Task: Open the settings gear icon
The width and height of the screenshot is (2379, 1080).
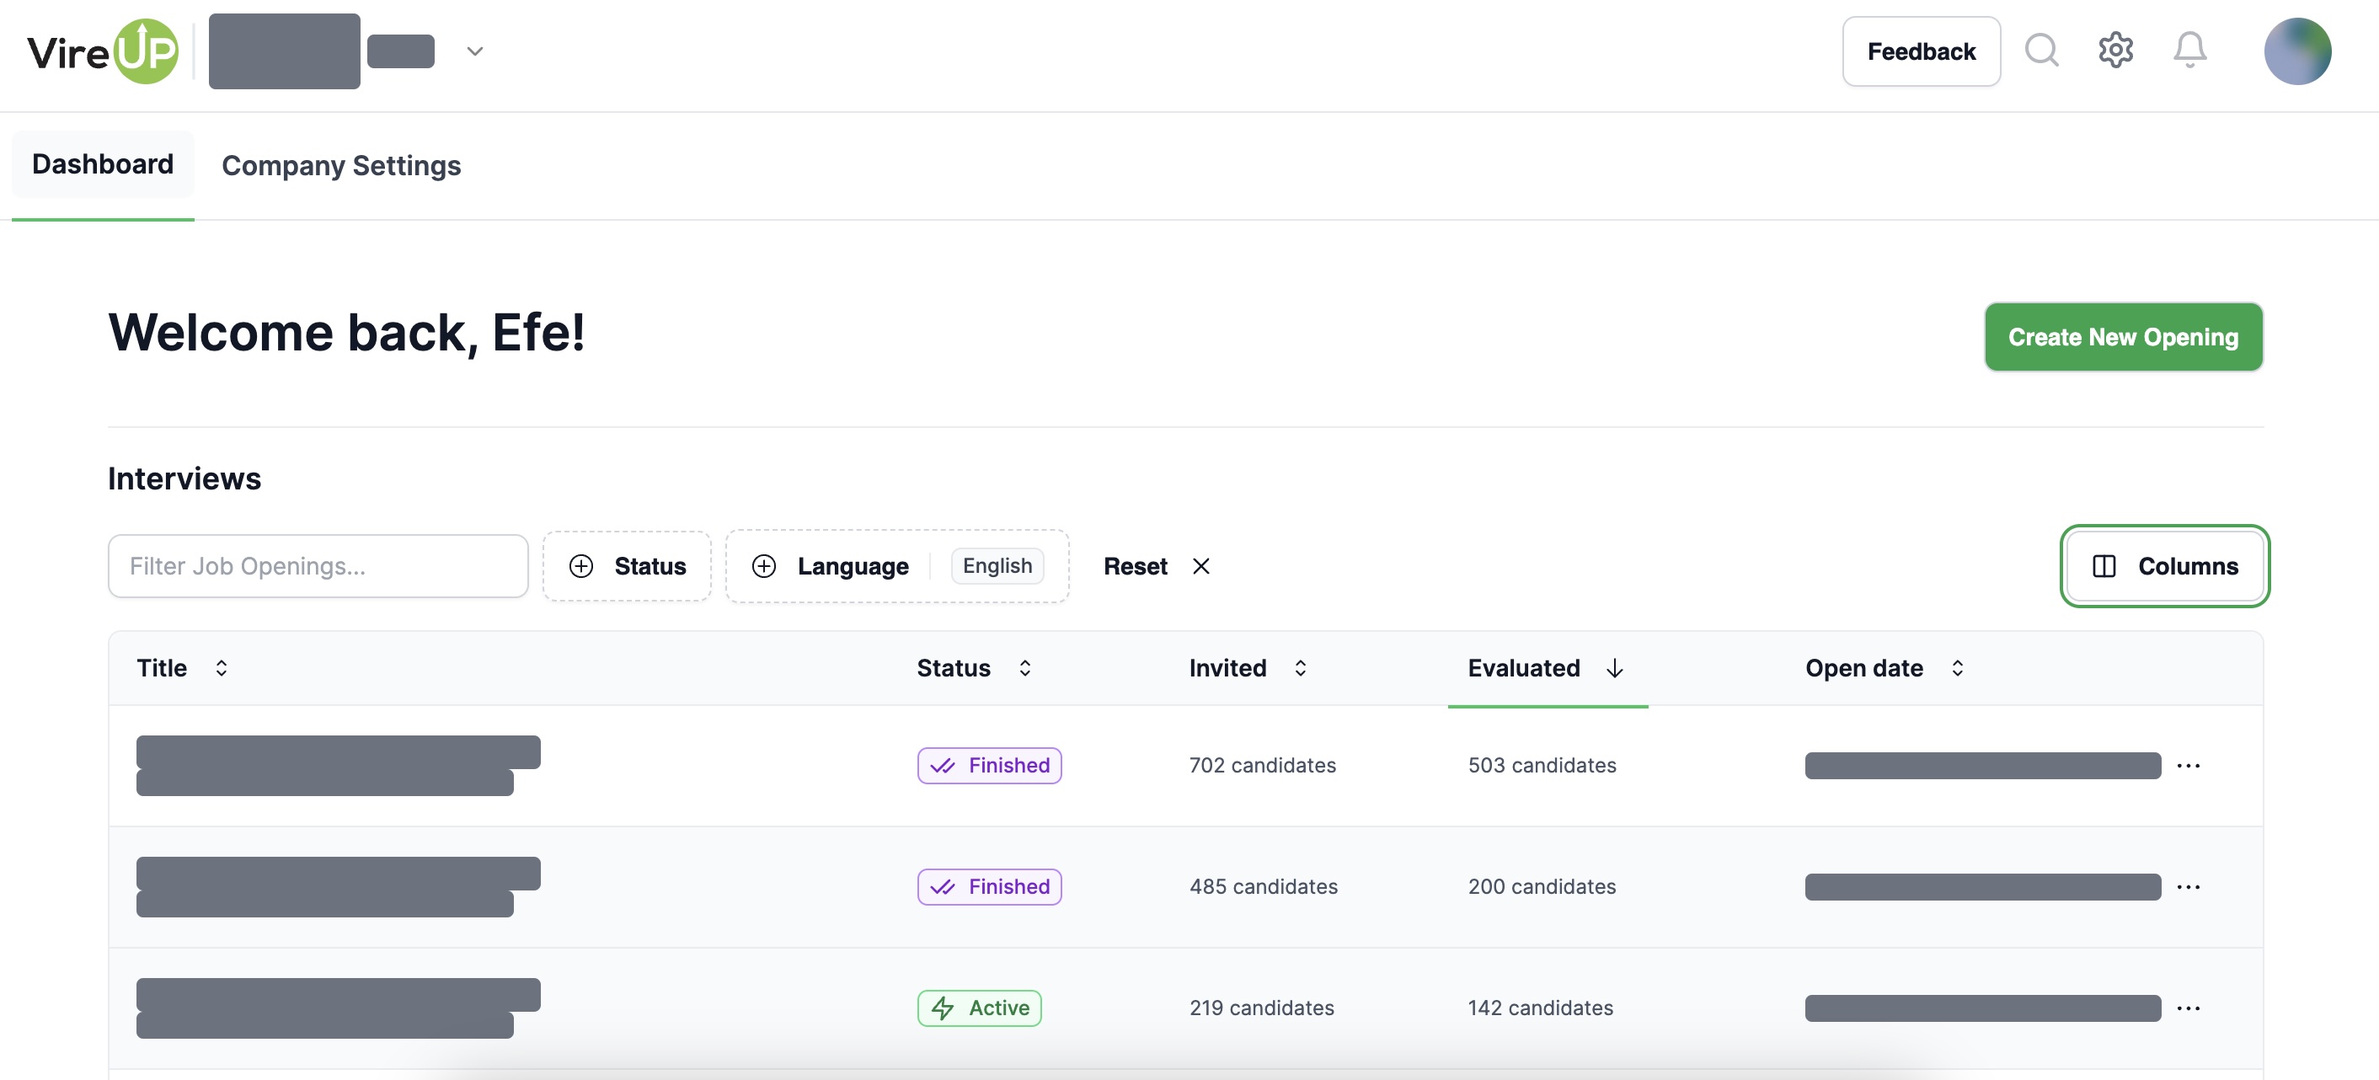Action: click(x=2116, y=51)
